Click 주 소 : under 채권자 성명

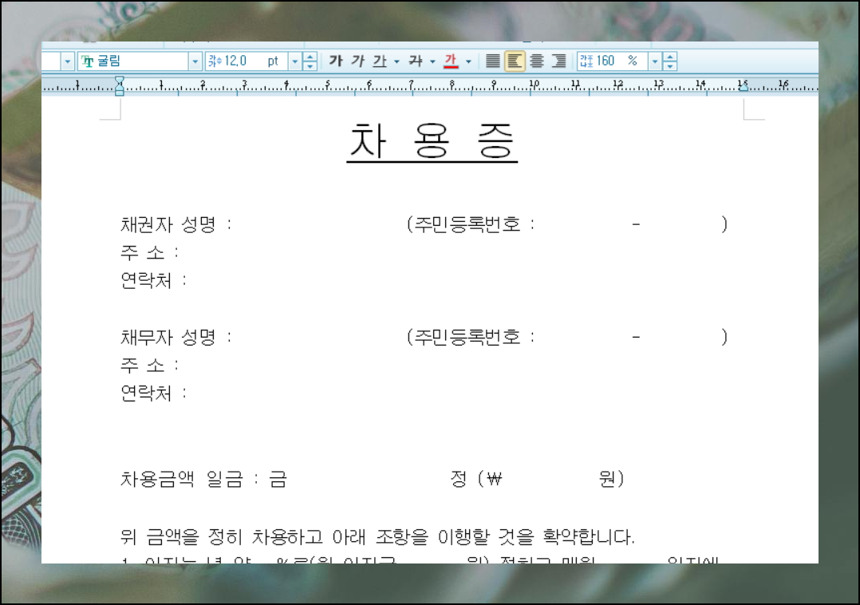150,252
